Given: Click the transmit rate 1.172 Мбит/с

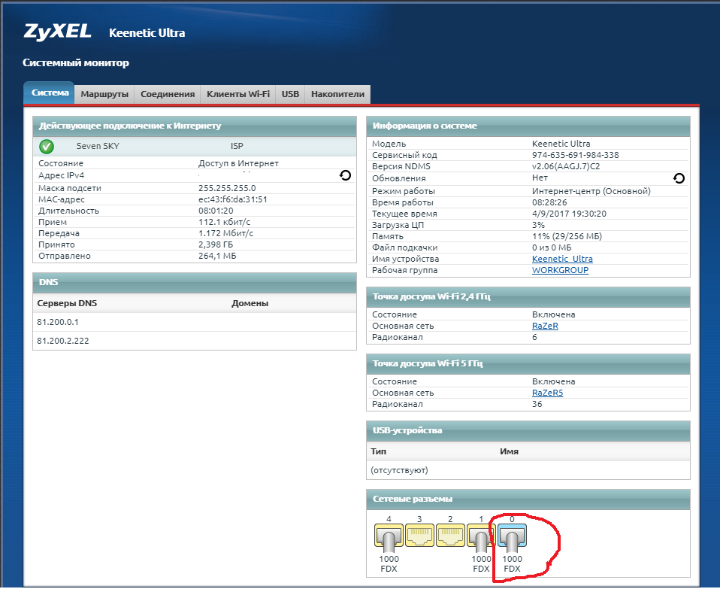Looking at the screenshot, I should [226, 233].
